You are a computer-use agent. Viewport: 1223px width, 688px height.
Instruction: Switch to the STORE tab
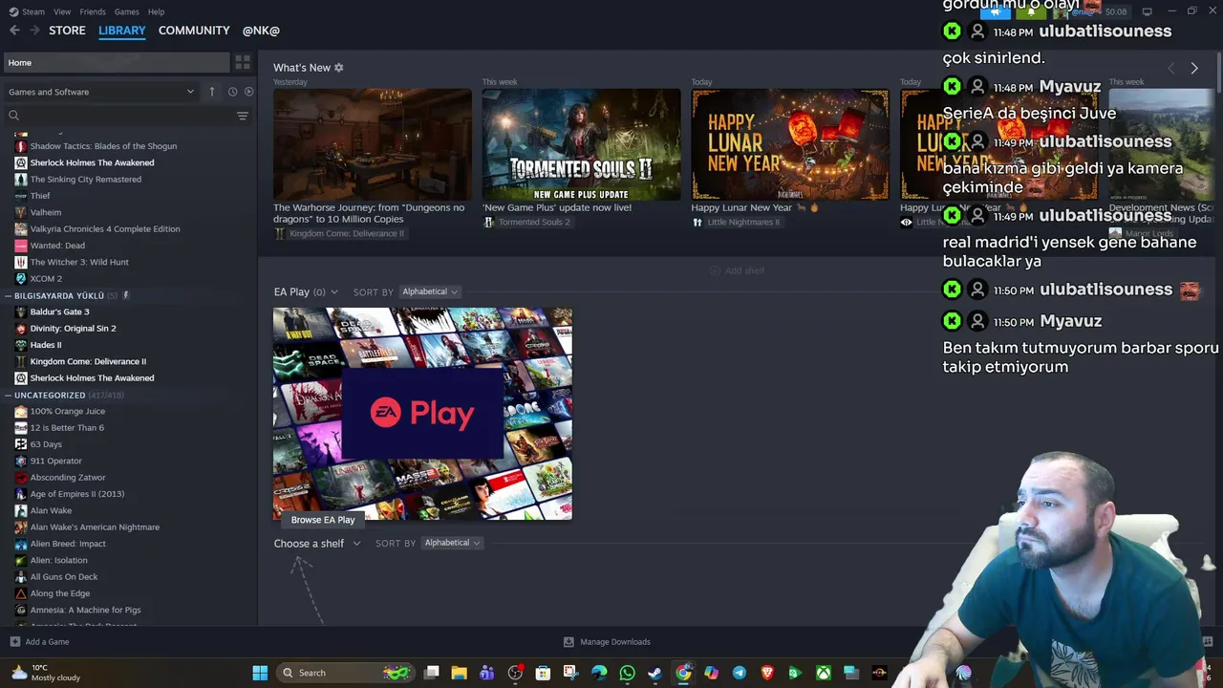coord(67,31)
